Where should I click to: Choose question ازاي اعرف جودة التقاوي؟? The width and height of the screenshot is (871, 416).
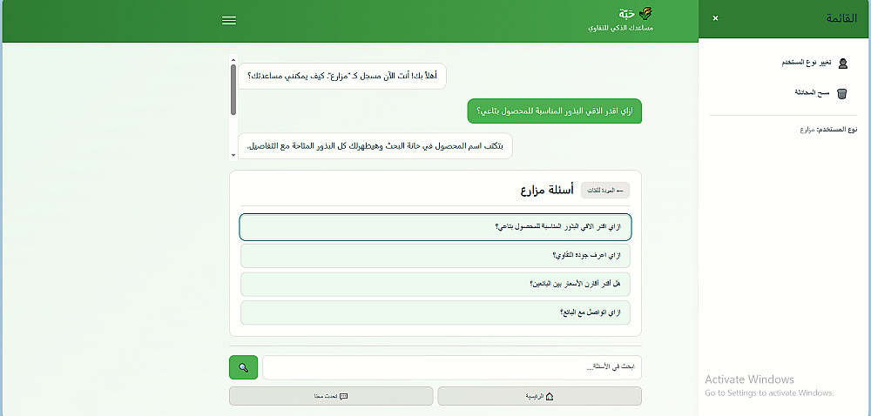pyautogui.click(x=435, y=255)
